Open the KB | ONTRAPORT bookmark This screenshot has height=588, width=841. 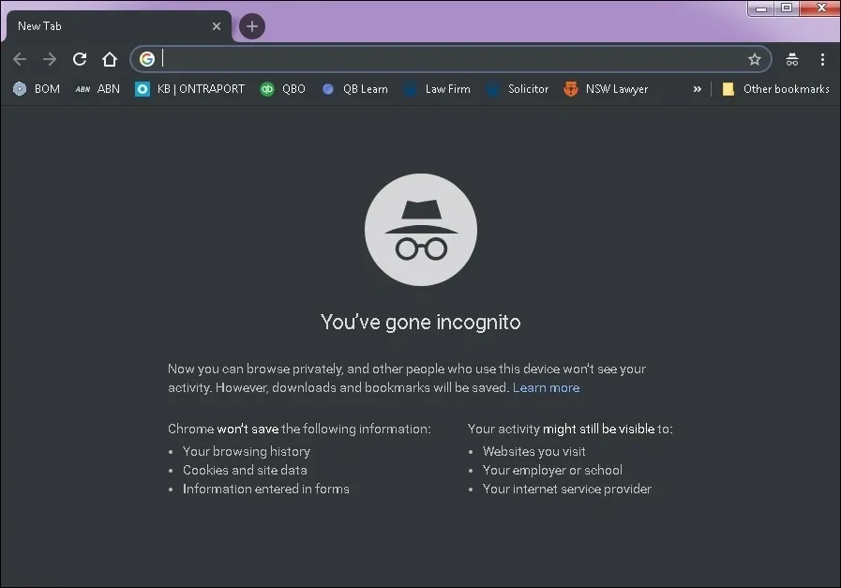(x=190, y=89)
